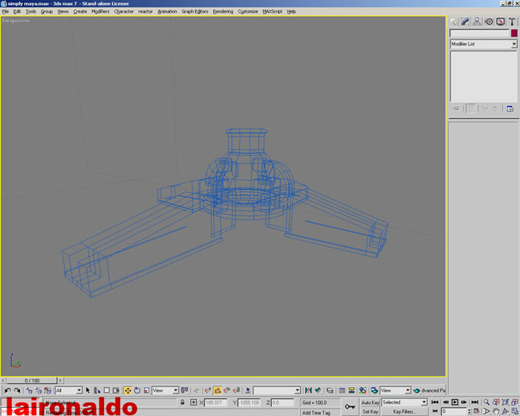Open the 'Selected' key filter dropdown
520x416 pixels.
(404, 402)
